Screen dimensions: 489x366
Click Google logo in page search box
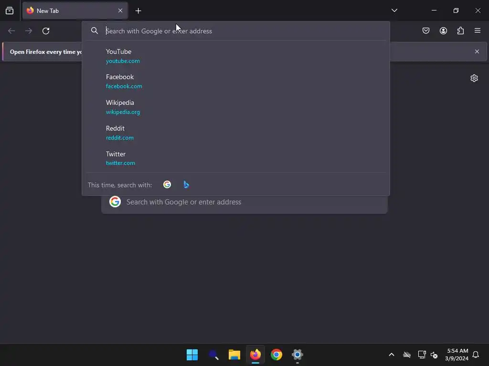click(115, 202)
